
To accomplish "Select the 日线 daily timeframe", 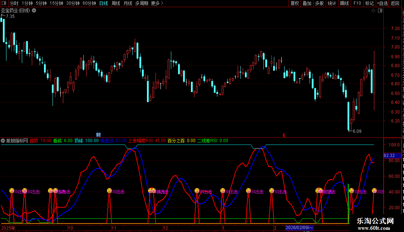I will click(x=104, y=3).
